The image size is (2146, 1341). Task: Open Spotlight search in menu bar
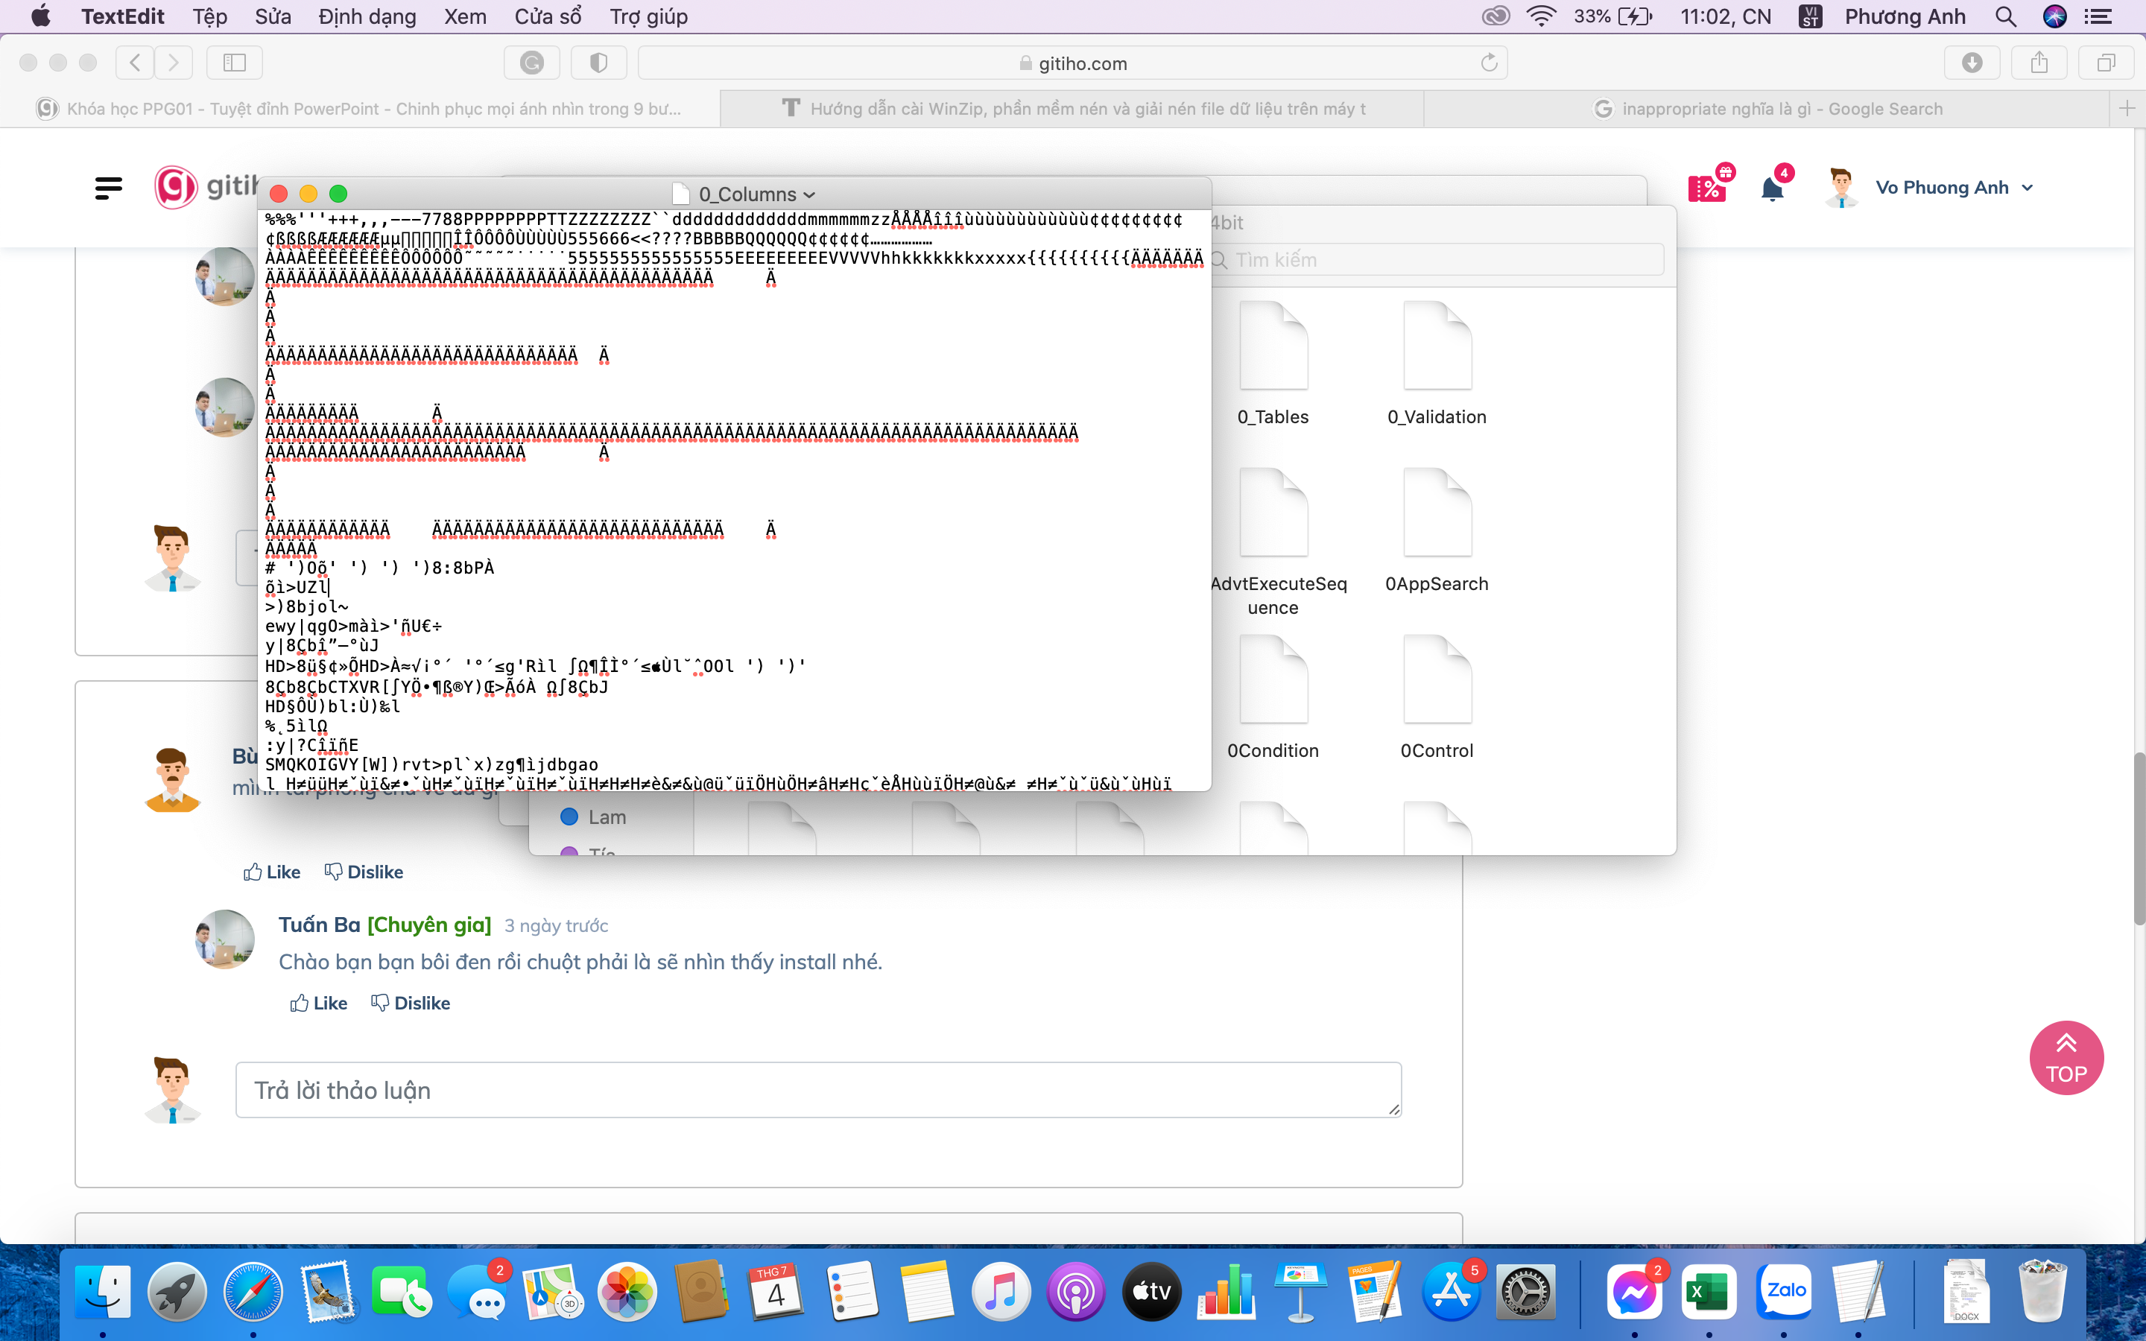2005,16
